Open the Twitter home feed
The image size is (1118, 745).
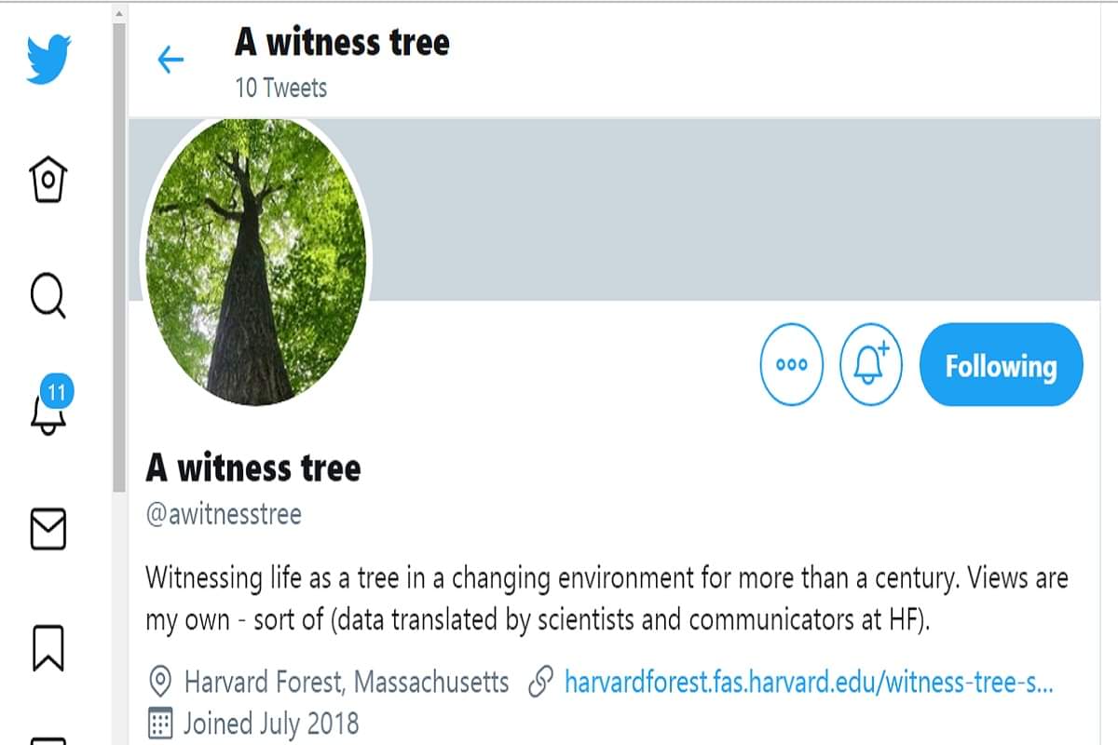tap(48, 181)
